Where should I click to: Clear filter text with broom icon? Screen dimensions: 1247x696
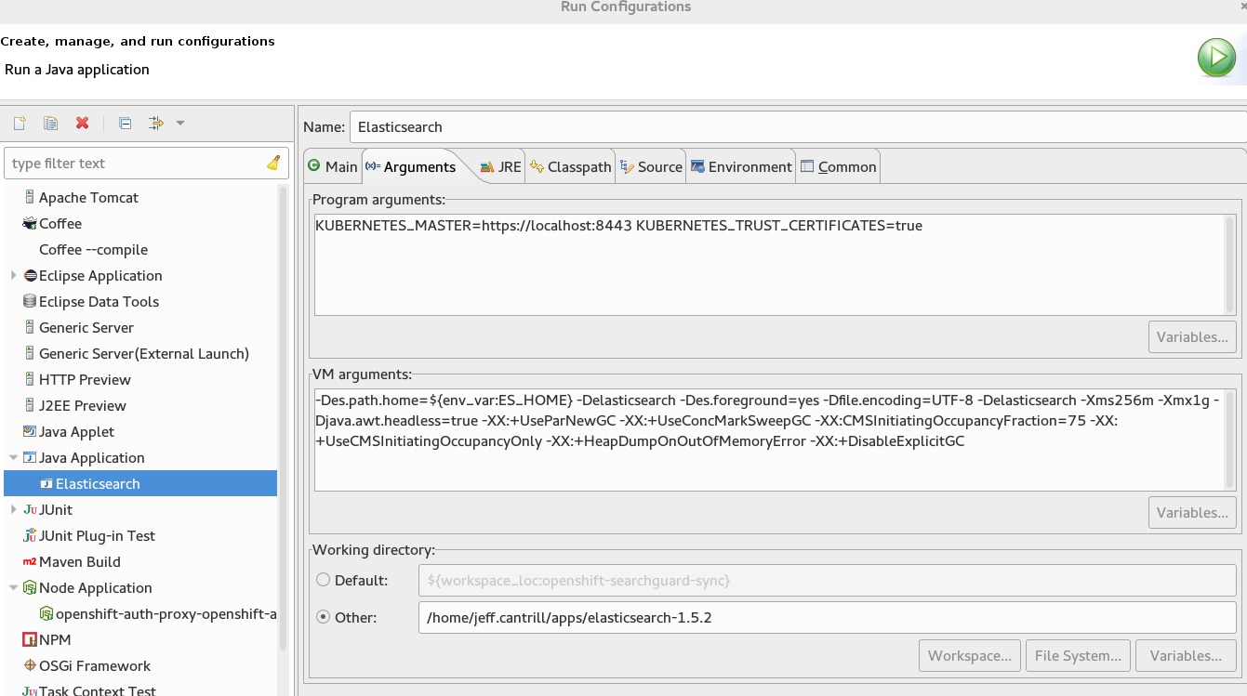[273, 163]
